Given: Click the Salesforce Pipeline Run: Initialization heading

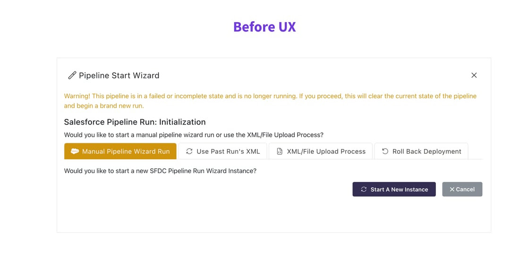Looking at the screenshot, I should pos(135,122).
